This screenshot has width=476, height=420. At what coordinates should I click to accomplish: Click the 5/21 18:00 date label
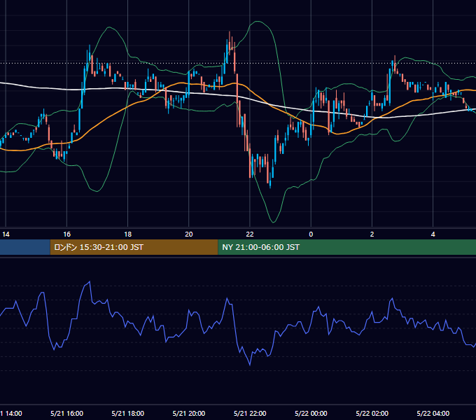(x=128, y=413)
